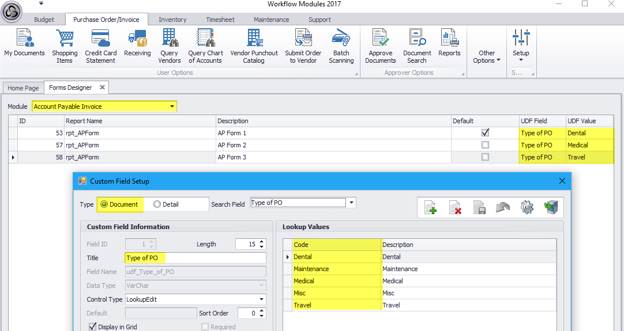Screen dimensions: 624x331
Task: Uncheck the Display in Grid checkbox
Action: click(x=92, y=326)
